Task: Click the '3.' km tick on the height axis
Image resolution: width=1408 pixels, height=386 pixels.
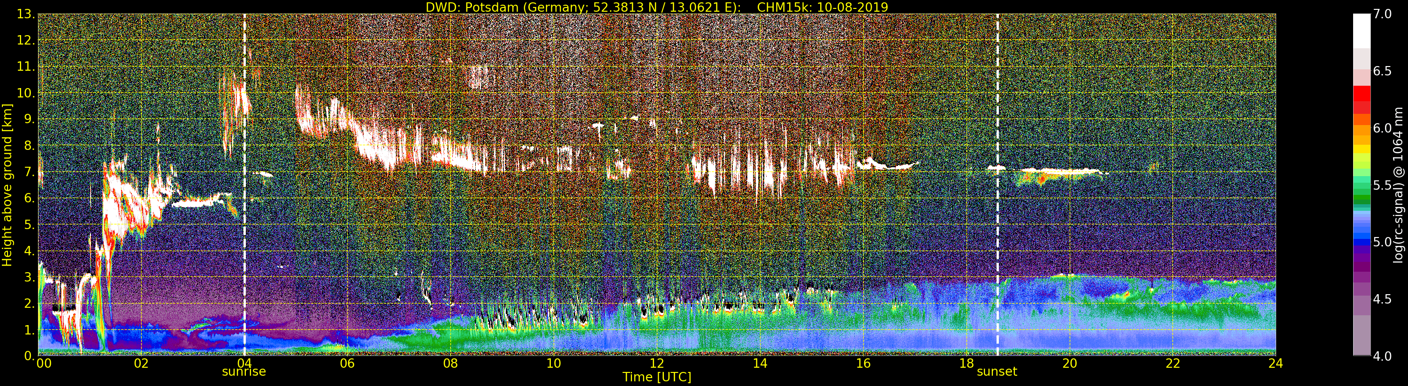Action: pos(29,277)
